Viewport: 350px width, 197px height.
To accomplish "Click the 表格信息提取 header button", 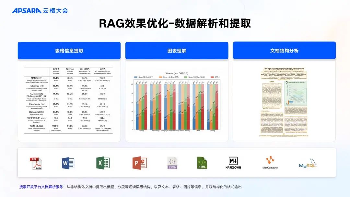I will coord(69,50).
